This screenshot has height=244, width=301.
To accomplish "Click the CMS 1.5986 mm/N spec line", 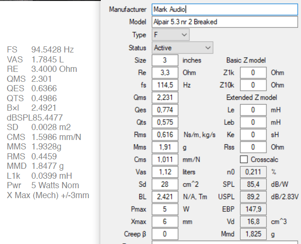I will pyautogui.click(x=44, y=137).
